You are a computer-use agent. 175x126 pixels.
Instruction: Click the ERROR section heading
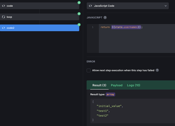[91, 62]
